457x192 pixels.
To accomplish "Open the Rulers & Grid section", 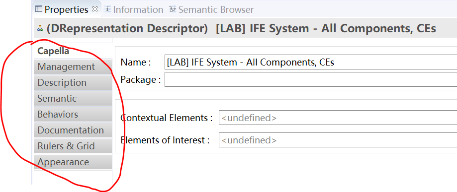I will point(73,146).
